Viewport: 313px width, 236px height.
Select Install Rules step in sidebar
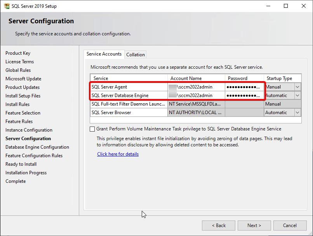click(x=17, y=104)
